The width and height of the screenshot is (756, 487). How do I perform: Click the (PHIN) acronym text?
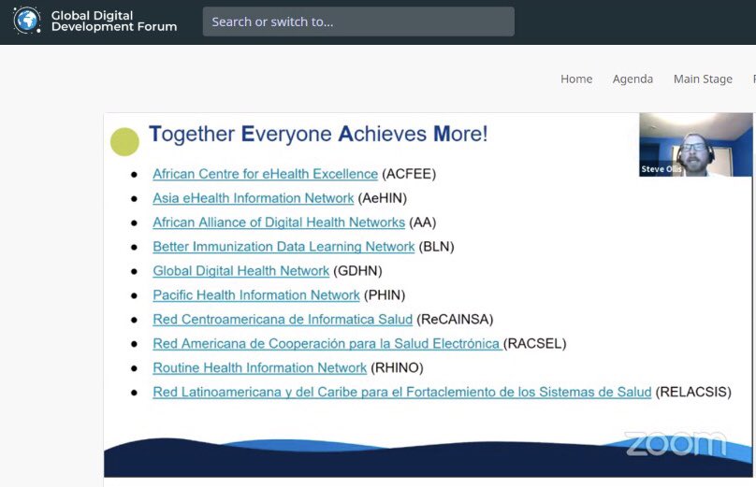click(x=385, y=294)
